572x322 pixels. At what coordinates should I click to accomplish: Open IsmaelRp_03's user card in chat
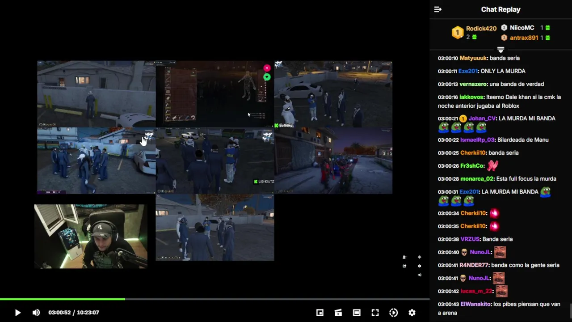(x=477, y=140)
